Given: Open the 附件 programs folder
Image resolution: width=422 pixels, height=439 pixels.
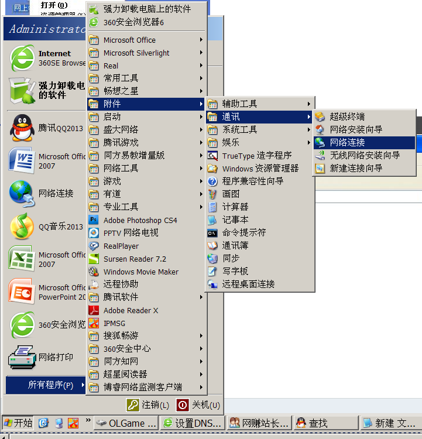Looking at the screenshot, I should coord(146,104).
